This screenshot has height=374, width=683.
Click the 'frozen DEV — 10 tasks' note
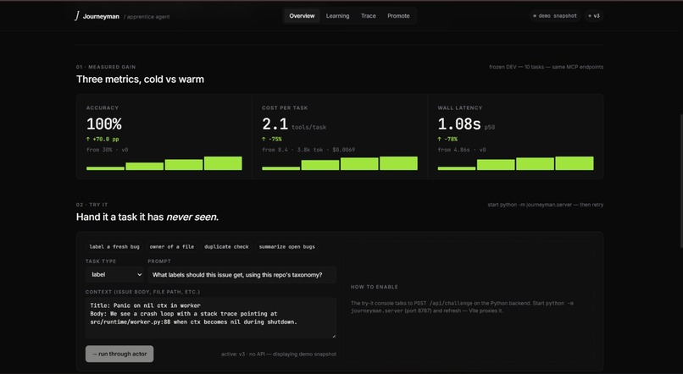pos(547,67)
